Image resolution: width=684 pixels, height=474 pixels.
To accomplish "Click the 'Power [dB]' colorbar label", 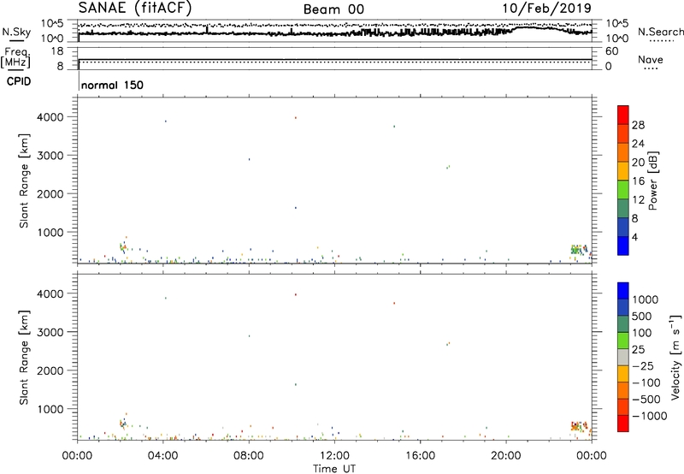I will point(652,181).
